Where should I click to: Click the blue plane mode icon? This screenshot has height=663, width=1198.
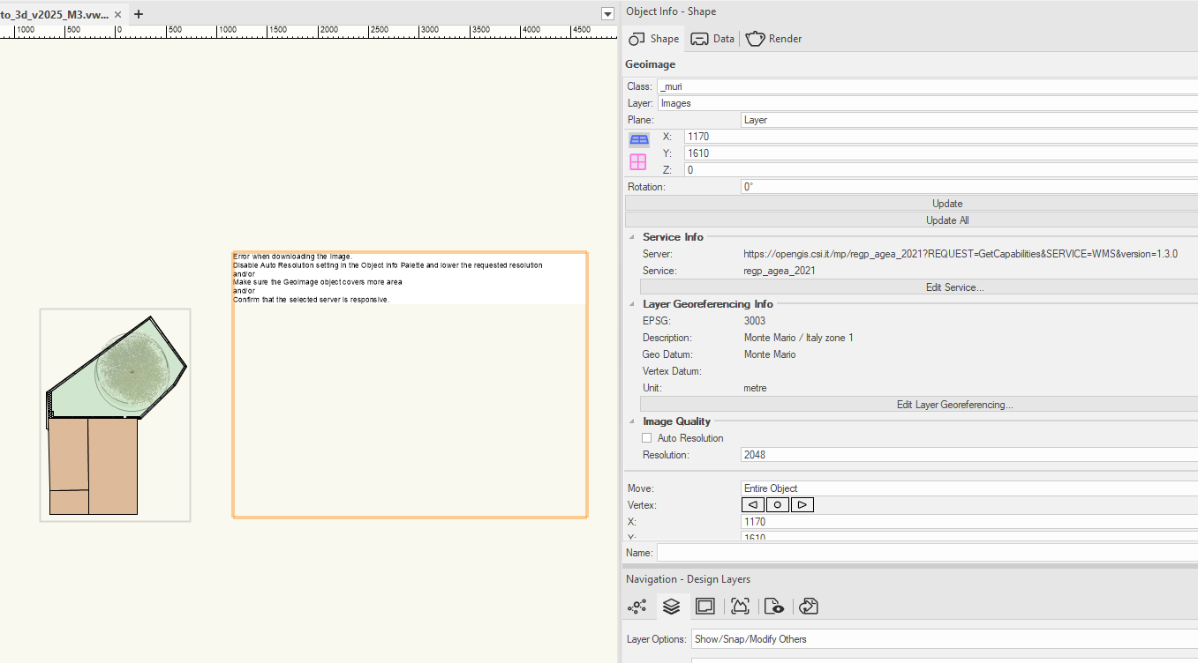point(638,138)
